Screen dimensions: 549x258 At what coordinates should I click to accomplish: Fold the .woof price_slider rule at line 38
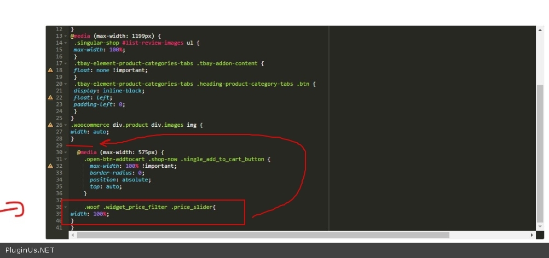coord(66,207)
